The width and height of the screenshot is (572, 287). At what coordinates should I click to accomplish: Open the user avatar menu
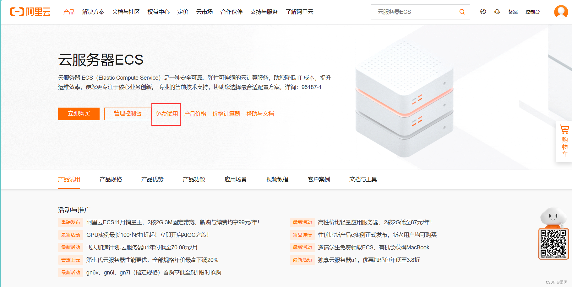[x=561, y=12]
